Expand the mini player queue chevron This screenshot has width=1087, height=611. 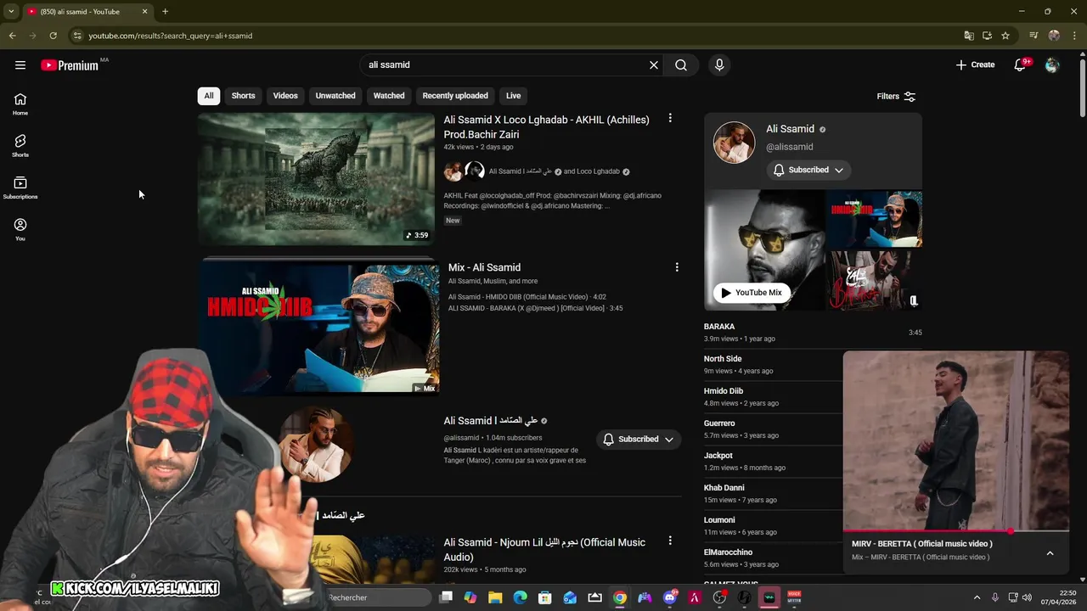pos(1050,553)
